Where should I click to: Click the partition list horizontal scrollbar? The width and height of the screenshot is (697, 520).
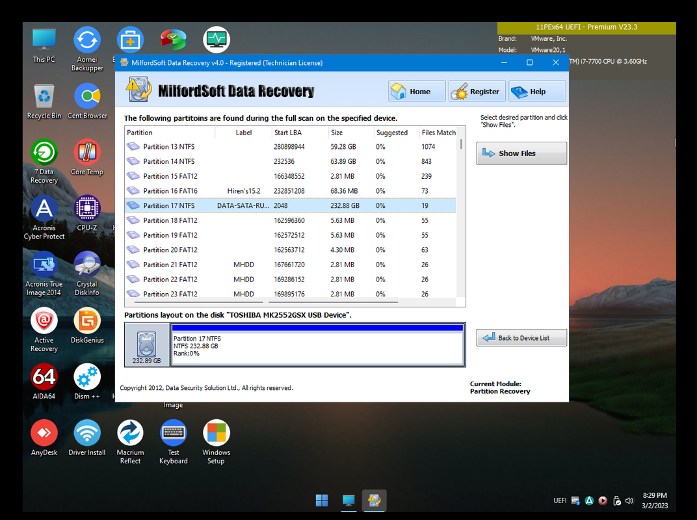tap(291, 302)
